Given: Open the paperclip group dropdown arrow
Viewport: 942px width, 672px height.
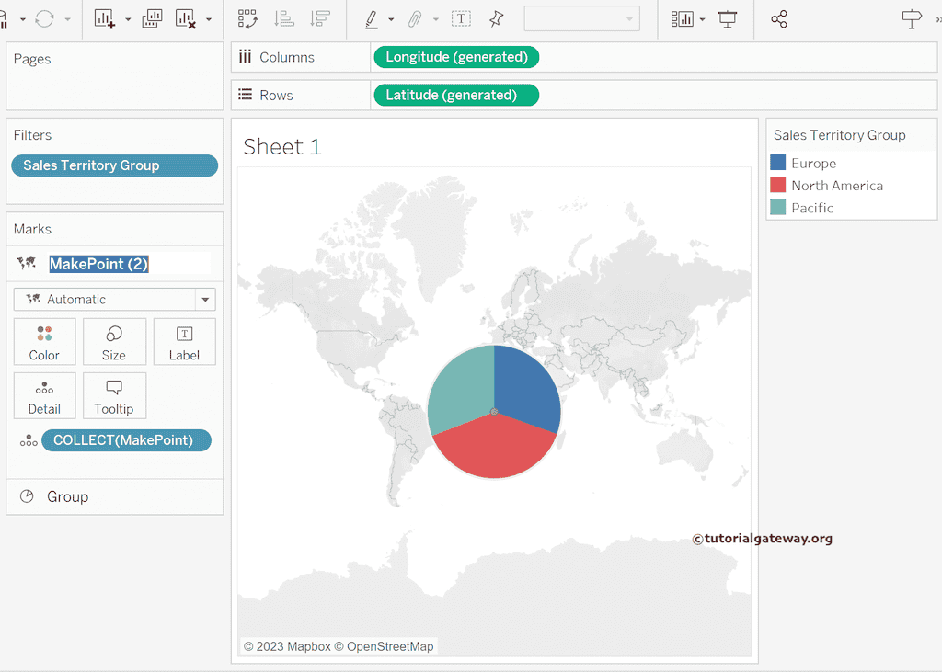Looking at the screenshot, I should pos(435,19).
